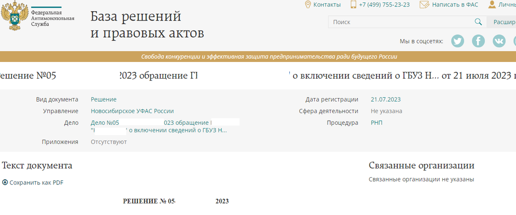Click the Вид документа label

pyautogui.click(x=57, y=99)
